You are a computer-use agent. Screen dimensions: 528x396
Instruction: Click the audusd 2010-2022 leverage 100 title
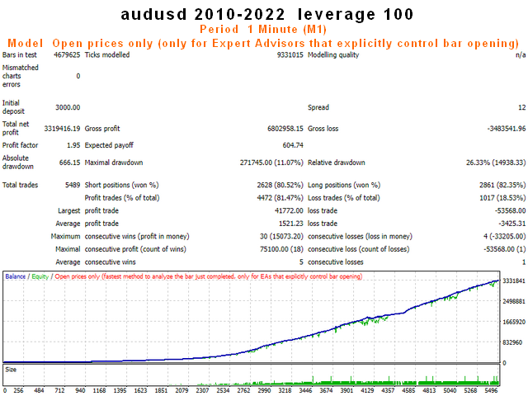pyautogui.click(x=266, y=15)
